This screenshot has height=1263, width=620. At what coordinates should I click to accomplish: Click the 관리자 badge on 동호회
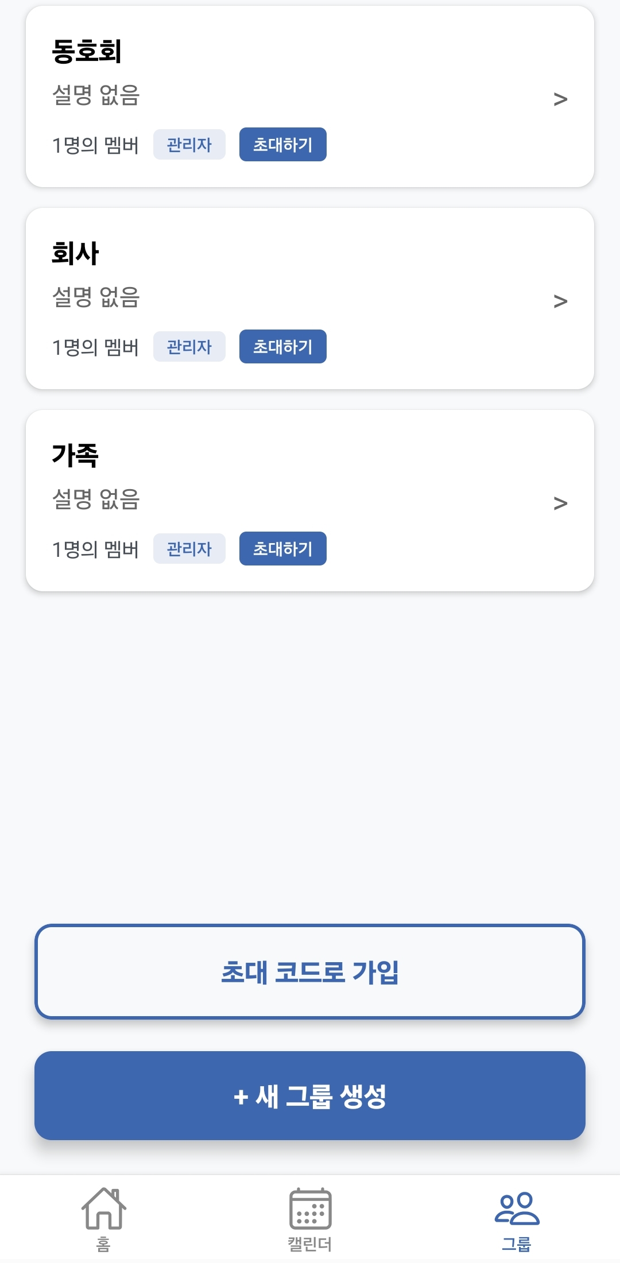click(189, 145)
